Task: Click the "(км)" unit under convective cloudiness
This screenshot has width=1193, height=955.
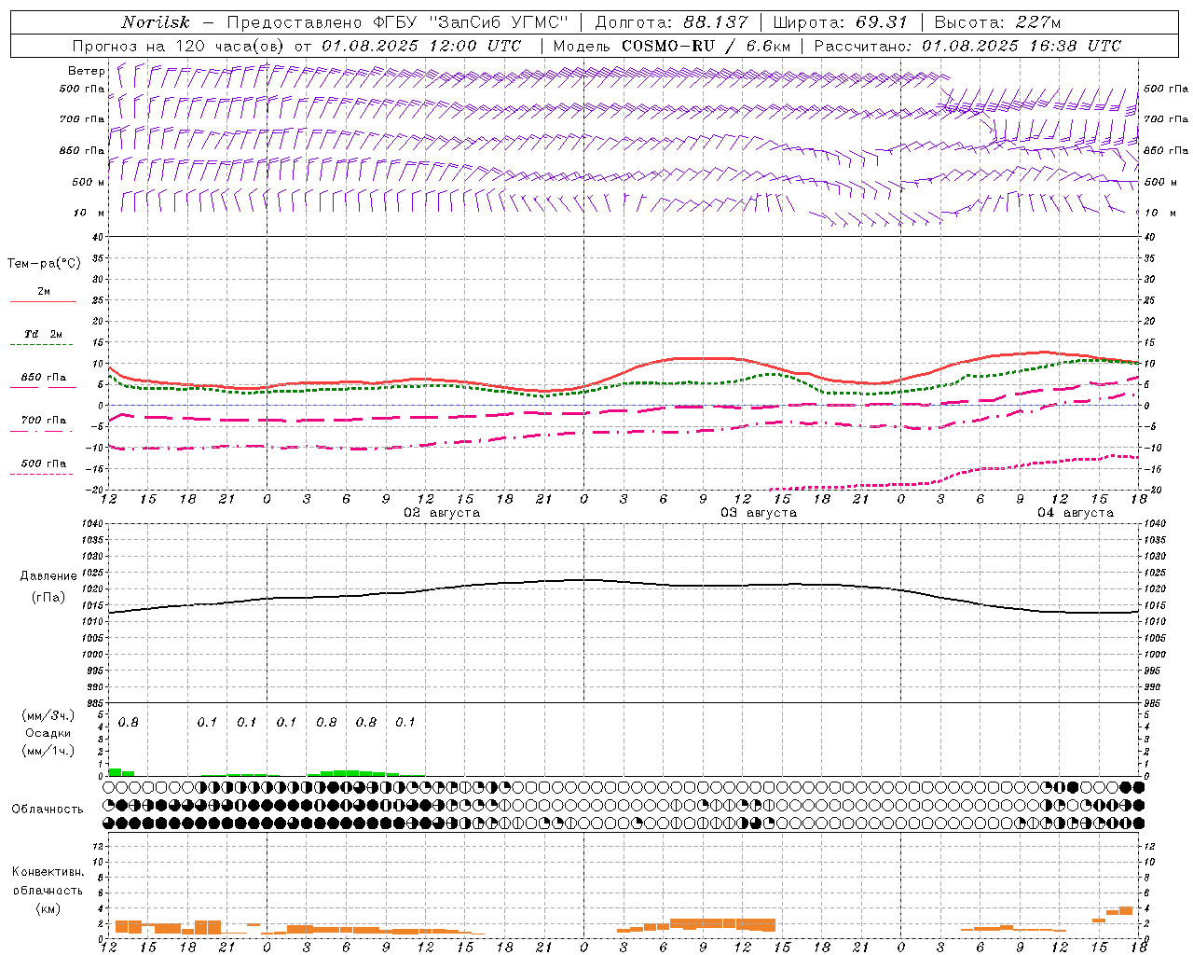Action: tap(48, 908)
